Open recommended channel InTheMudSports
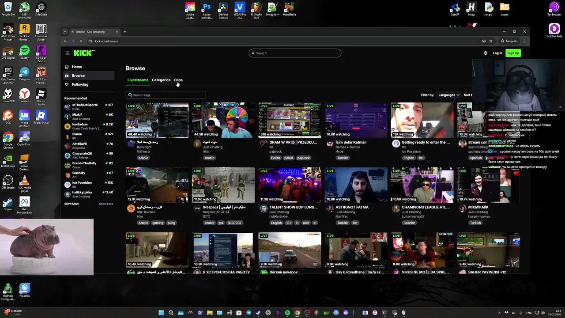 (89, 106)
